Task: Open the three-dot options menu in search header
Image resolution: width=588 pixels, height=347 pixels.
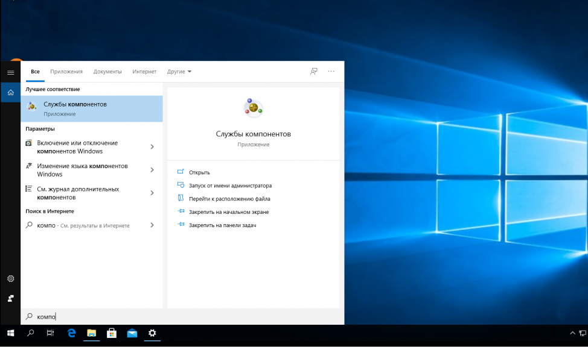Action: [331, 71]
